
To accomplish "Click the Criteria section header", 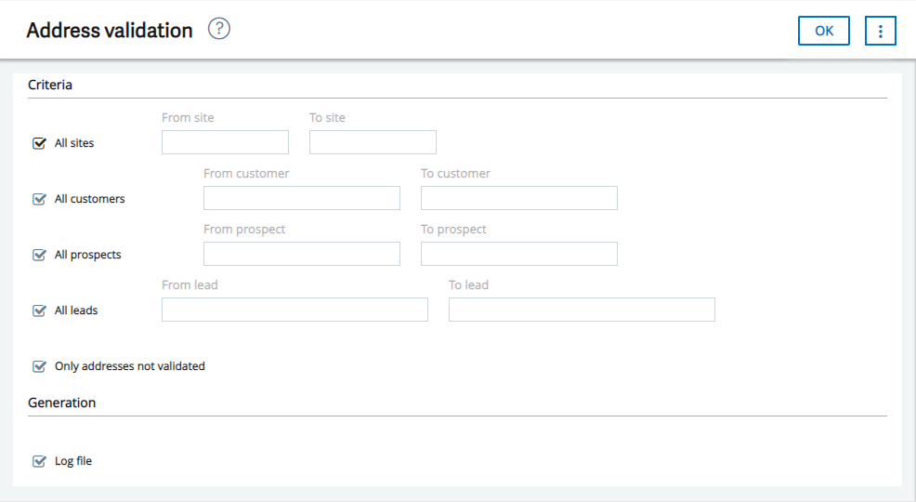I will coord(50,85).
